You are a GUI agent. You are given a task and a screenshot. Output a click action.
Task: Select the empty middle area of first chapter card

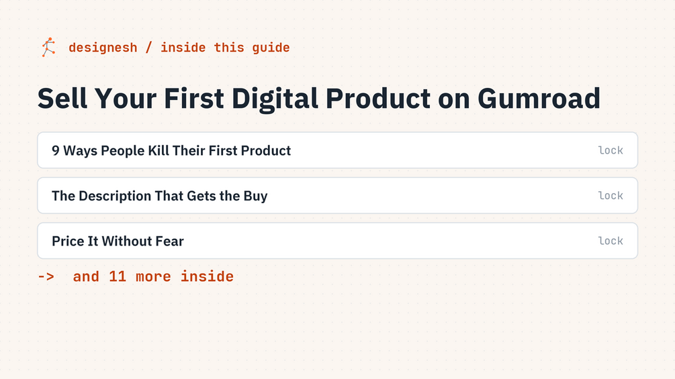tap(443, 150)
